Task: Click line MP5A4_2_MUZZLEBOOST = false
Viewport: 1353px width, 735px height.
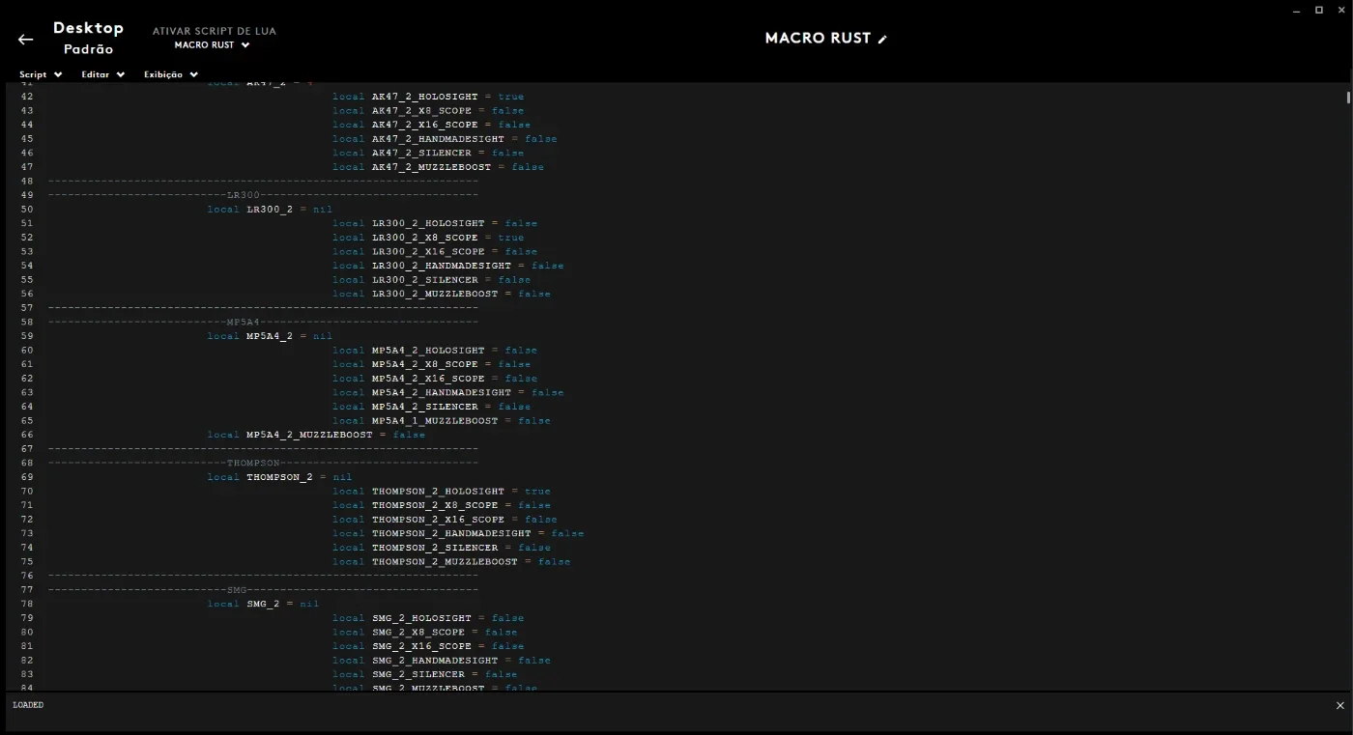Action: (x=316, y=435)
